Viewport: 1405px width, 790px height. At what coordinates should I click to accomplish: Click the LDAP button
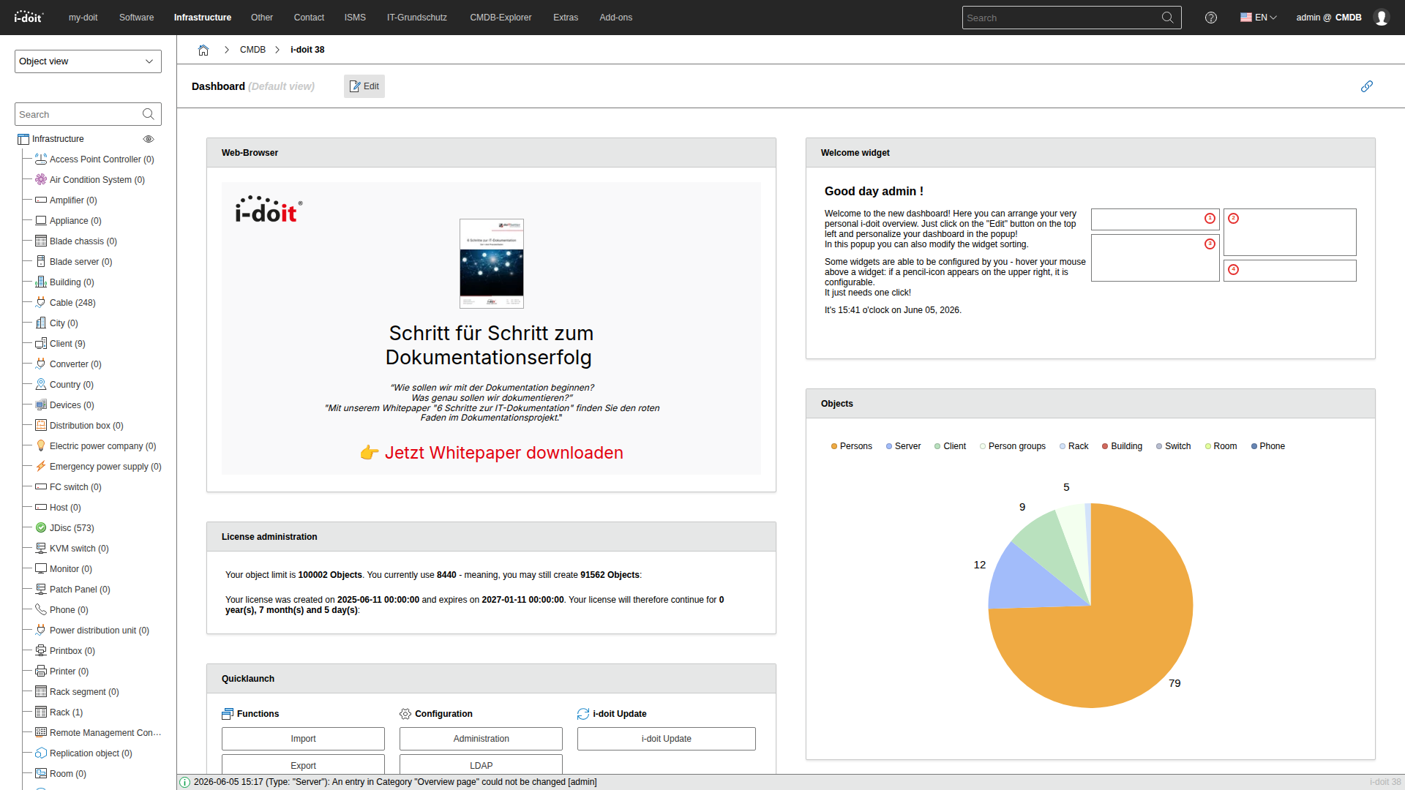(x=481, y=764)
